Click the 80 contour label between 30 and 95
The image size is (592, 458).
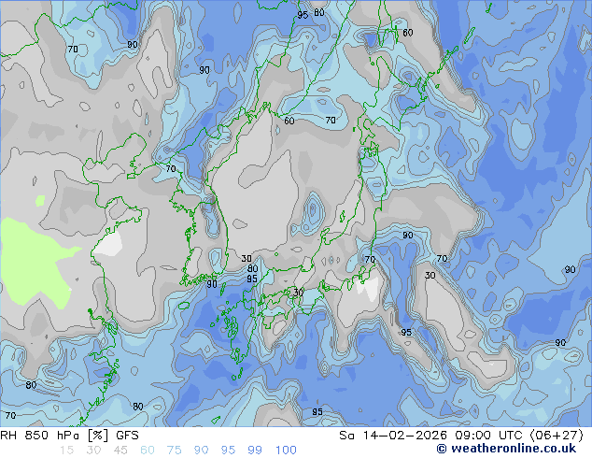253,268
